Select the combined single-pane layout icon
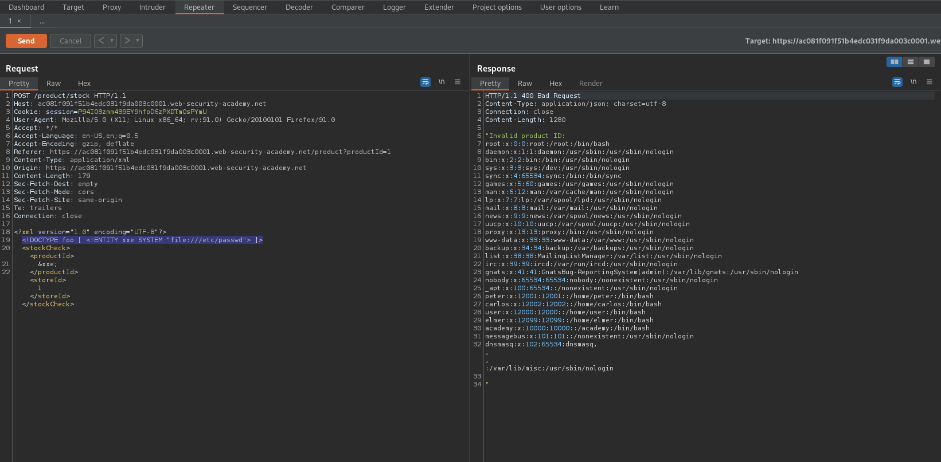The height and width of the screenshot is (462, 941). point(926,62)
